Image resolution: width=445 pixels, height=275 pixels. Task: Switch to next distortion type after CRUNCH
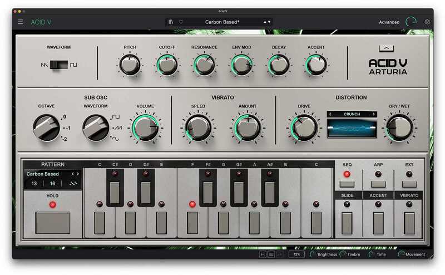click(x=373, y=114)
